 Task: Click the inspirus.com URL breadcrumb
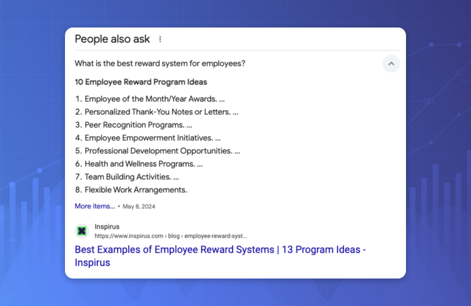[x=170, y=236]
